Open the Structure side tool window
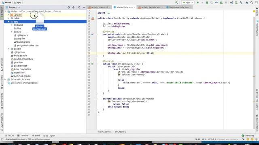This screenshot has height=145, width=259. 2,64
